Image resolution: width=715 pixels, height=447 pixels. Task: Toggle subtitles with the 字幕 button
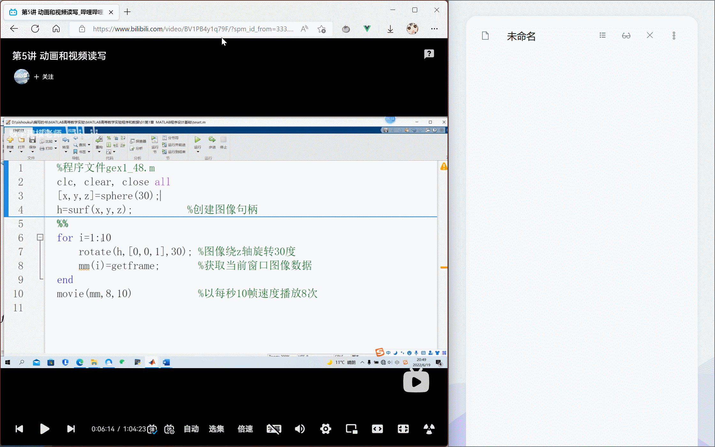(x=274, y=429)
